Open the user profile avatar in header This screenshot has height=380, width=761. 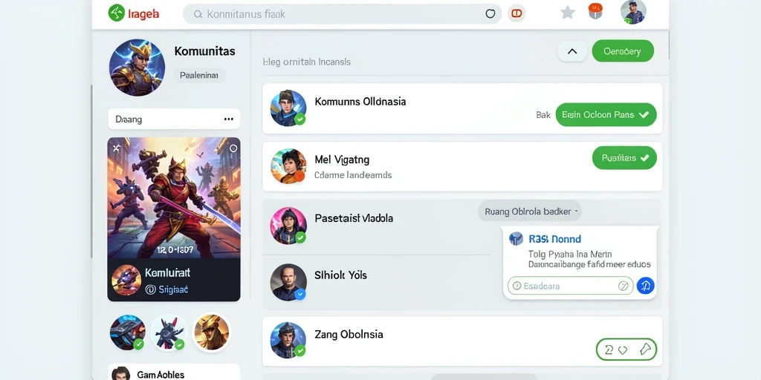[x=633, y=12]
